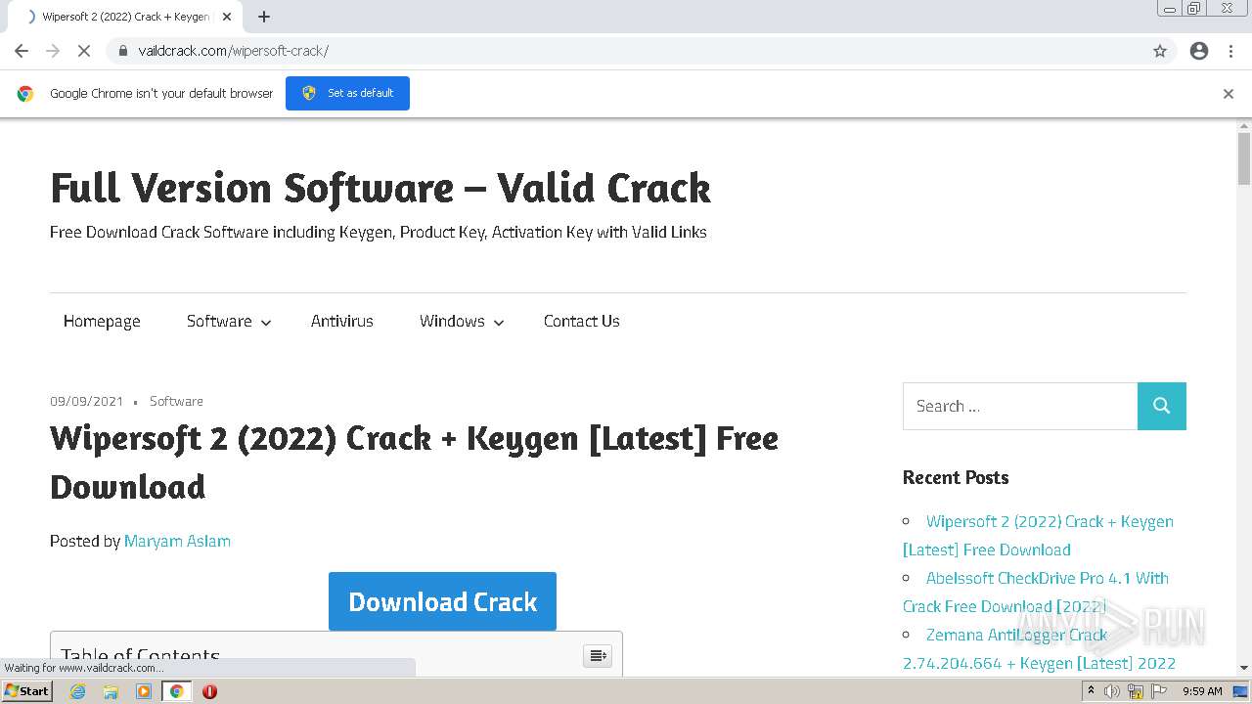Open volume control in tray

pyautogui.click(x=1112, y=691)
